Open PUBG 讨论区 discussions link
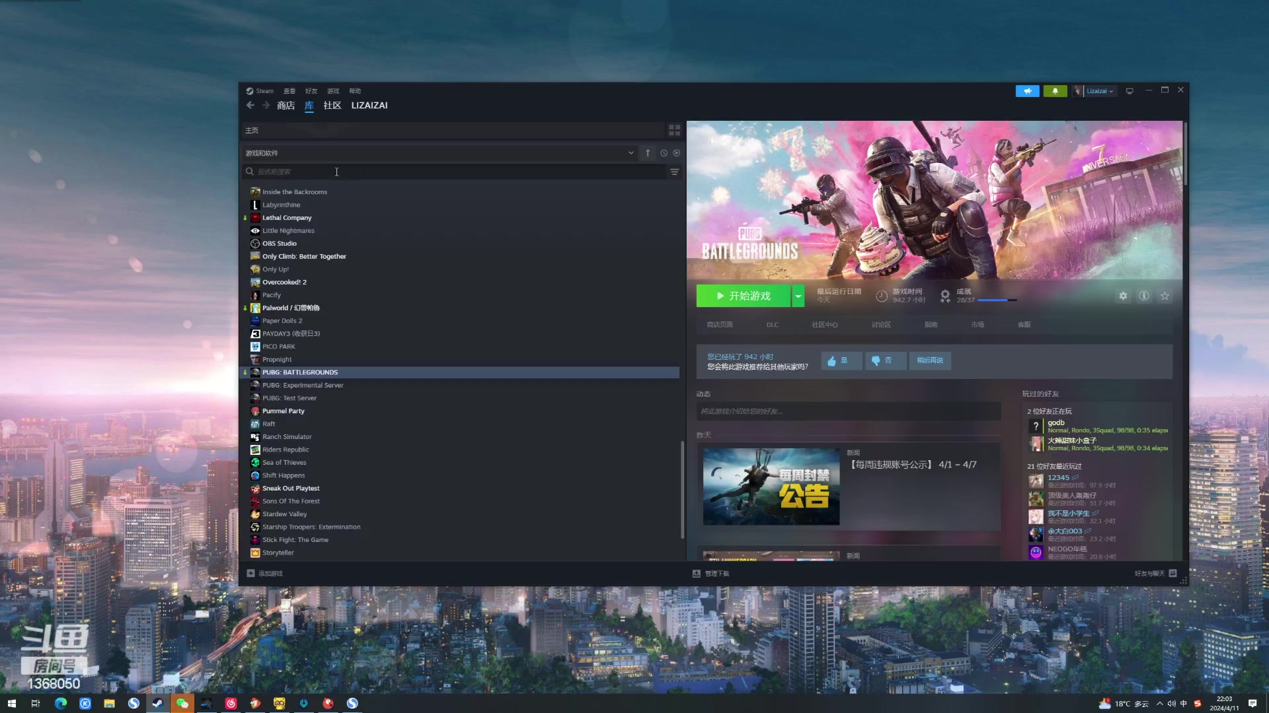Viewport: 1269px width, 713px height. coord(881,325)
